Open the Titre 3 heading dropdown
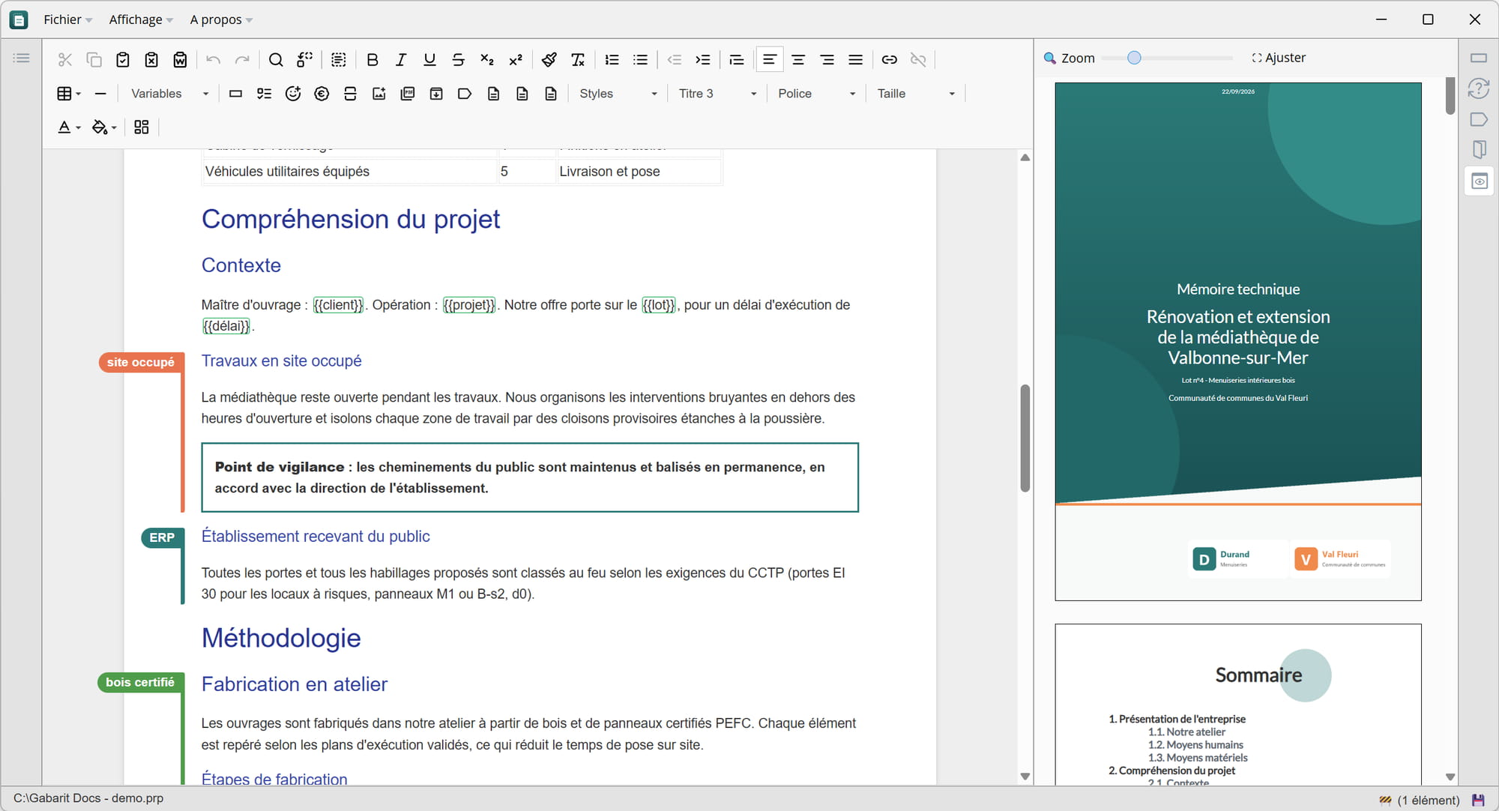Viewport: 1499px width, 811px height. pos(717,94)
